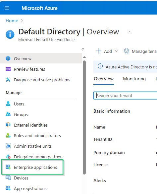Click the Add button label

click(x=108, y=51)
